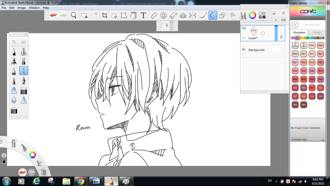The width and height of the screenshot is (330, 186).
Task: Select the French Curve tool
Action: pos(173,15)
